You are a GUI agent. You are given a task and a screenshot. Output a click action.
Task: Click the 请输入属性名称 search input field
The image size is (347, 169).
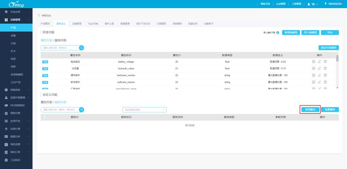coord(60,48)
